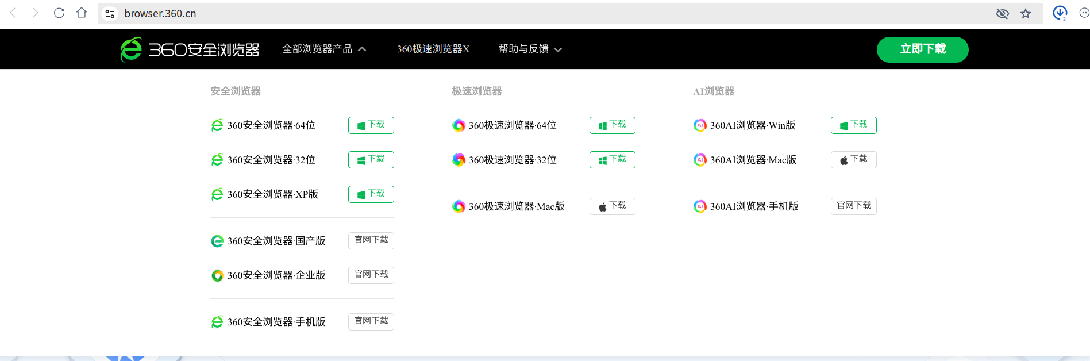This screenshot has height=361, width=1090.
Task: Toggle the crossed-out eye privacy icon
Action: coord(1003,13)
